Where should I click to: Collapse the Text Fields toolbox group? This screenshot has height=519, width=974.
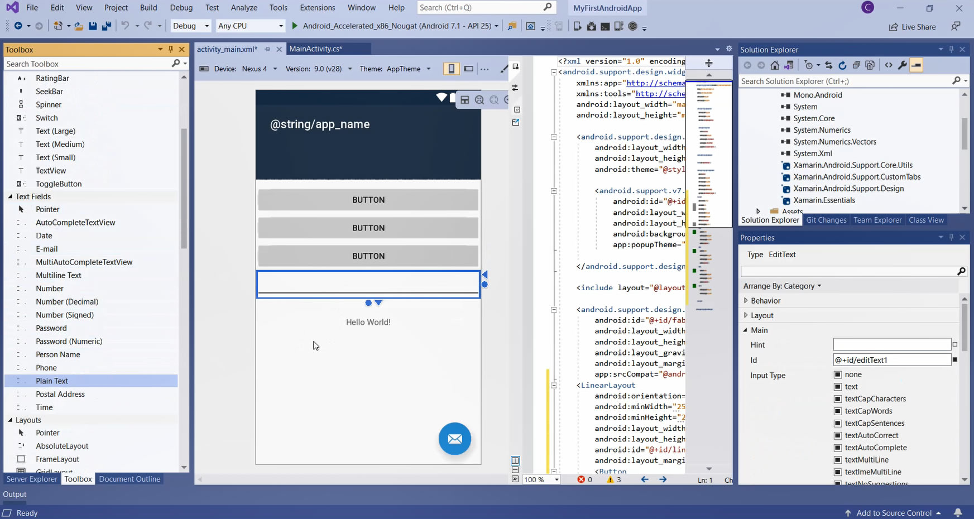[x=10, y=196]
